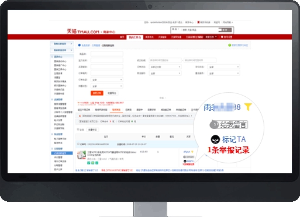300x217 pixels.
Task: Click the small black skull icon in the order row
Action: coord(185,161)
